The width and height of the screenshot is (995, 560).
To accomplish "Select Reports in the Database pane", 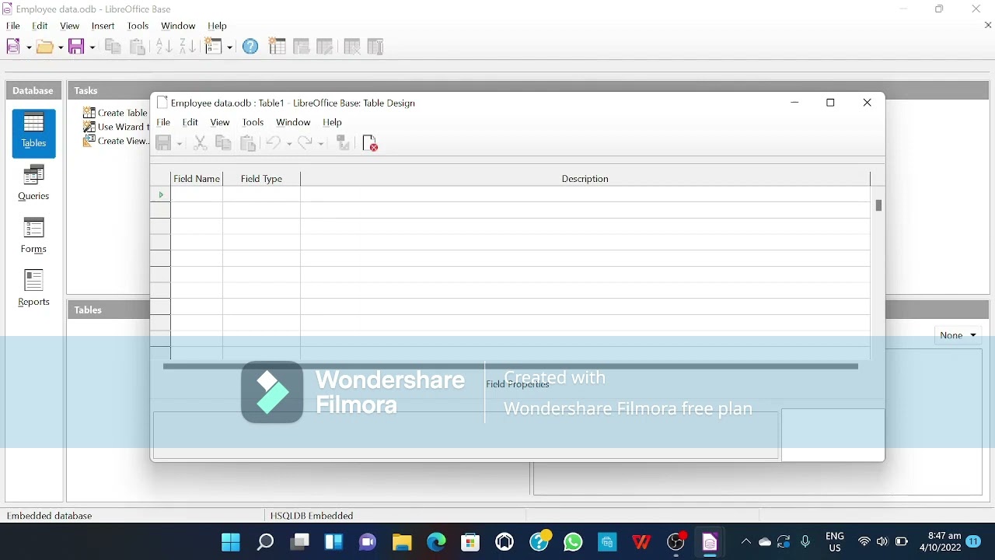I will (x=34, y=289).
